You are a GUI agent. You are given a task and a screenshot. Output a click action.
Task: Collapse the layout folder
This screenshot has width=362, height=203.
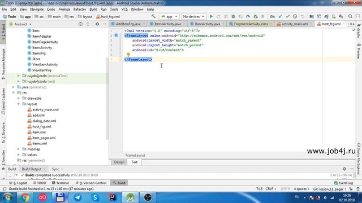coord(19,104)
